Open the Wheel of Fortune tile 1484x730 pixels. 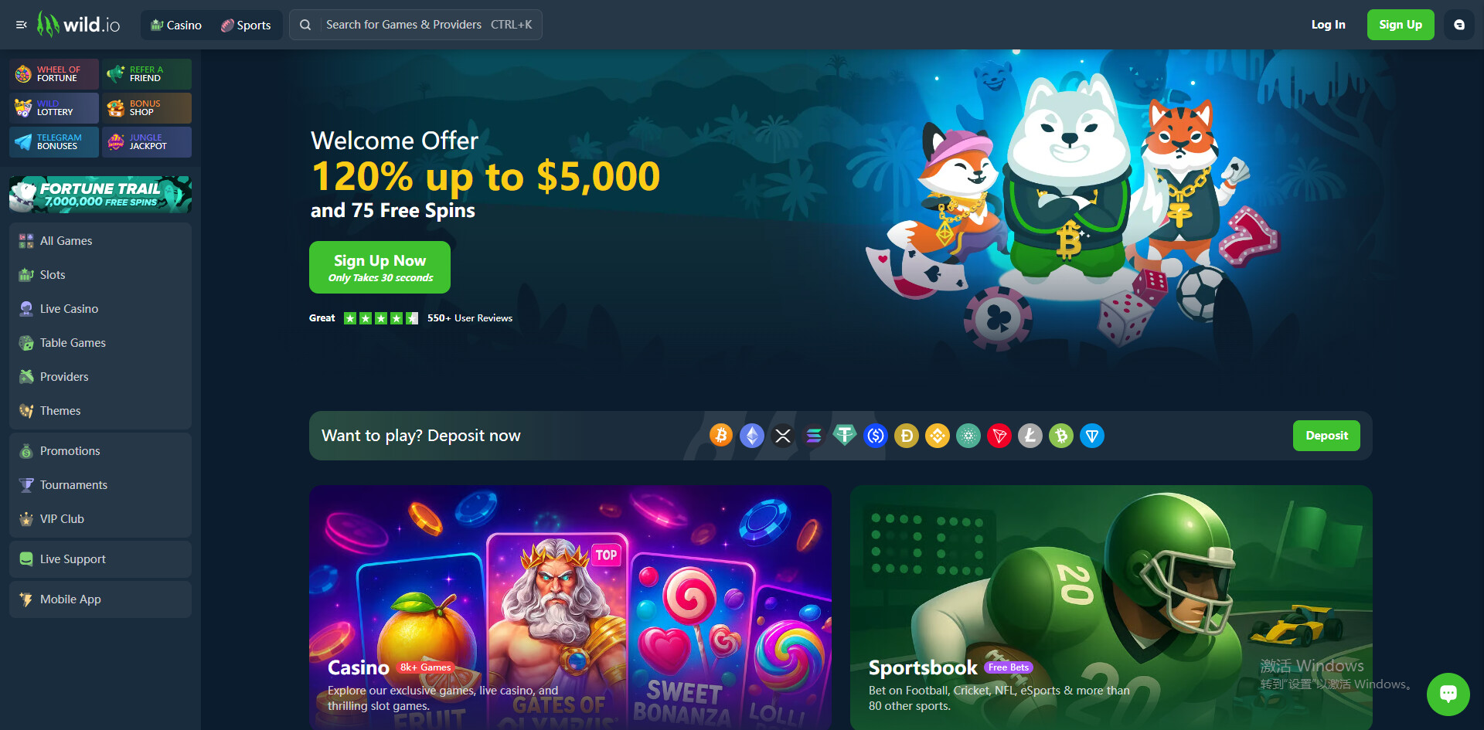[x=54, y=74]
